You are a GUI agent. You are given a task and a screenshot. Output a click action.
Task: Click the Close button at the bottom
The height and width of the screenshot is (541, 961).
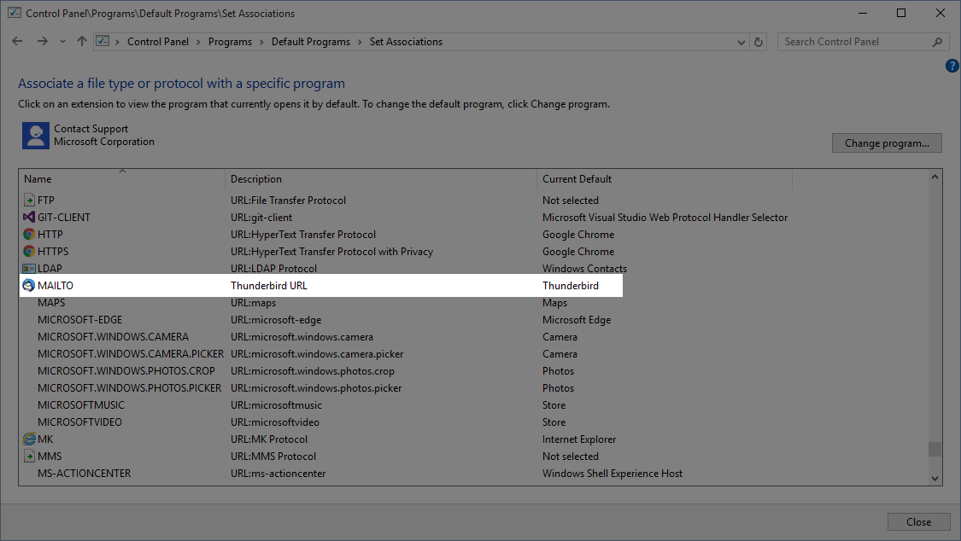coord(918,522)
